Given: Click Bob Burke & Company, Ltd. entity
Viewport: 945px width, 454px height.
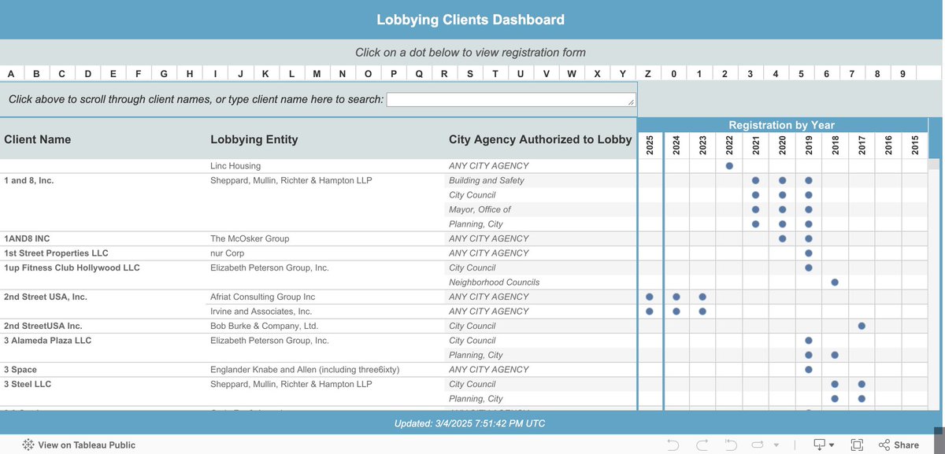Looking at the screenshot, I should (x=264, y=326).
